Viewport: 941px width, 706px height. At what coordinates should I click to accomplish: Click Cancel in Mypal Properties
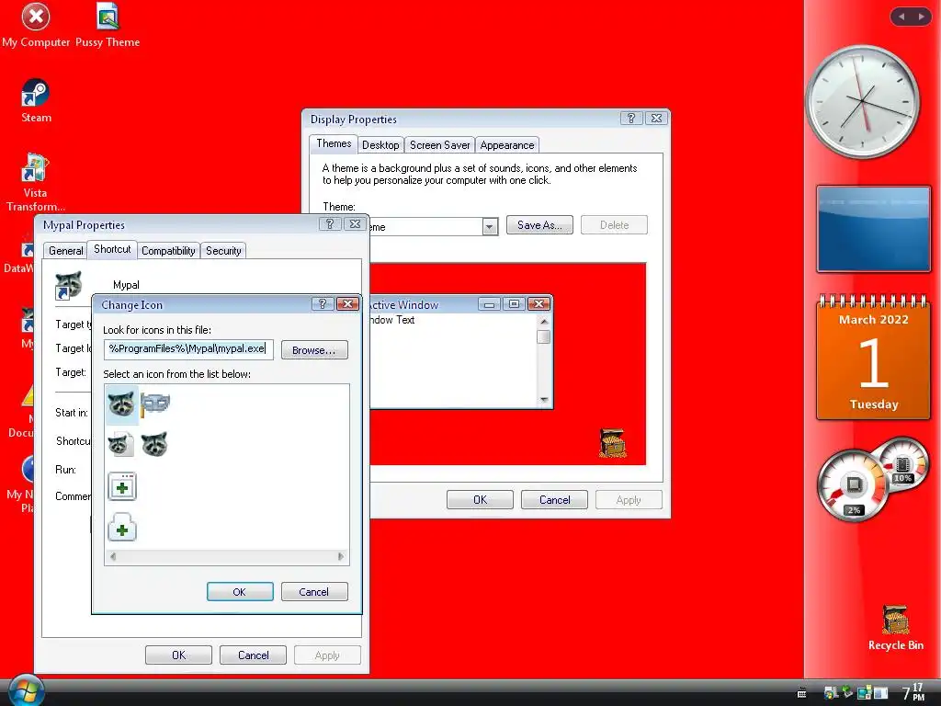click(x=254, y=655)
